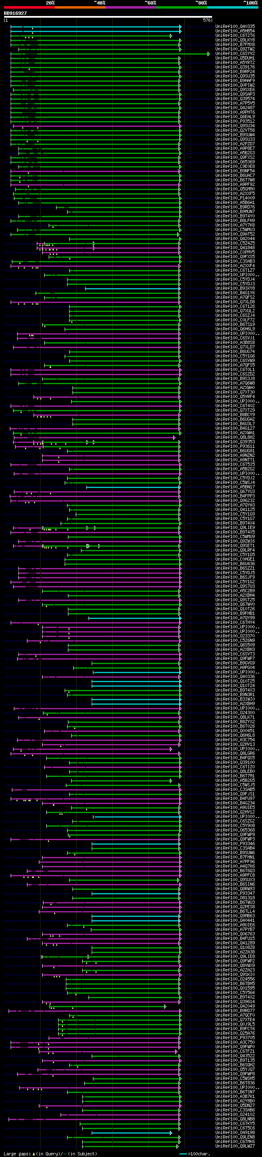Viewport: 262px width, 1157px height.
Task: Click the cyan alignment bar of UniRef100_A5BN17
Action: click(x=133, y=487)
